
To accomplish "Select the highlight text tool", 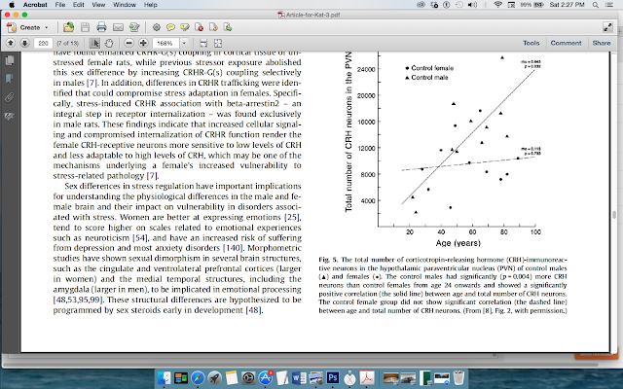I will click(x=185, y=27).
